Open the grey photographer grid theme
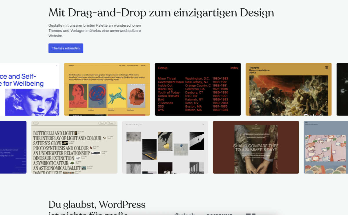Image resolution: width=348 pixels, height=215 pixels. click(165, 147)
